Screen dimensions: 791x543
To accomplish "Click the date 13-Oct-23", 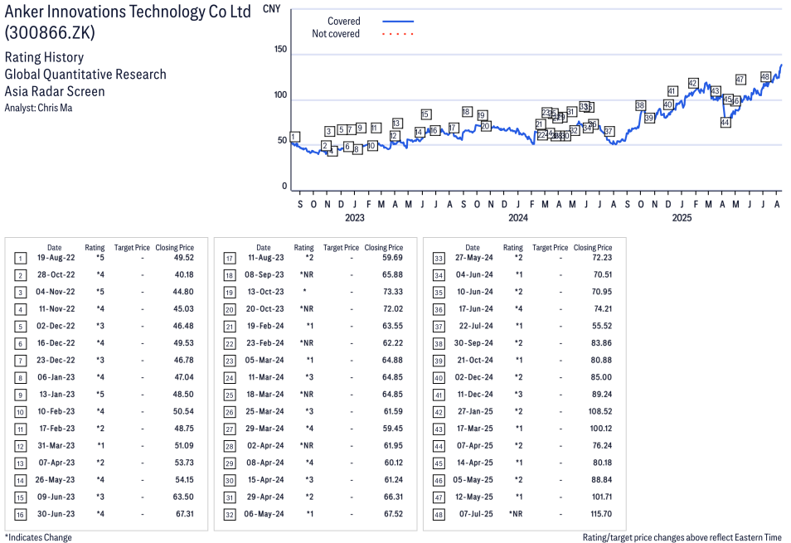I will click(265, 292).
